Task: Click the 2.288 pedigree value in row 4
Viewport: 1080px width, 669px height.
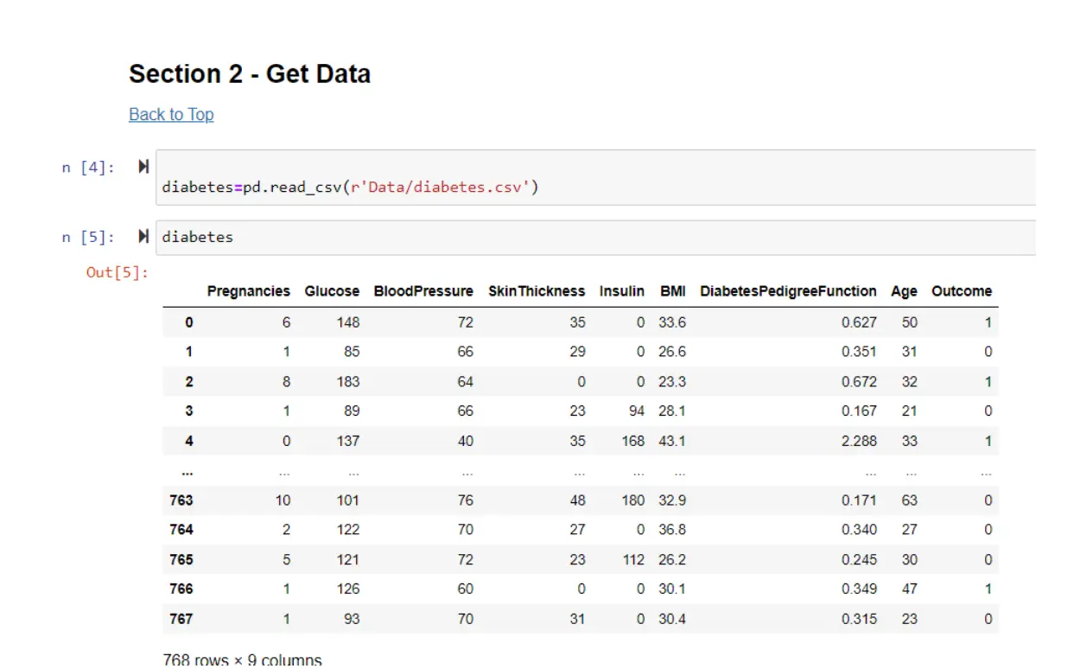Action: (859, 441)
